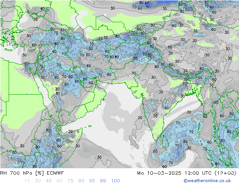This screenshot has width=239, height=184.
Task: Select the 15 value in the legend
Action: coord(27,181)
